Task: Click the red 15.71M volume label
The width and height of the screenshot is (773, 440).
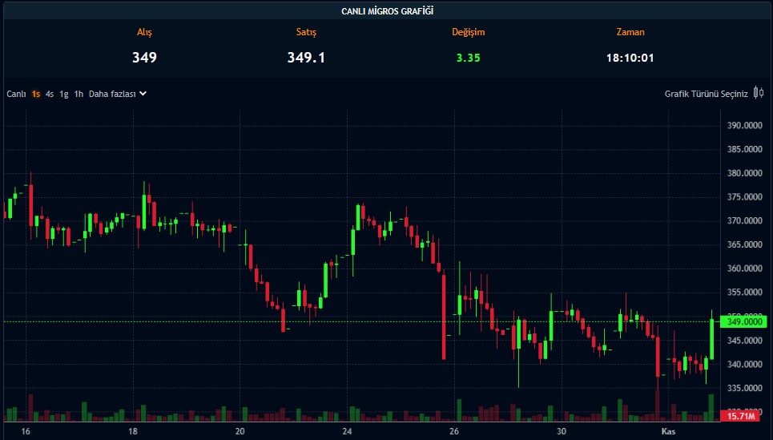Action: 742,416
